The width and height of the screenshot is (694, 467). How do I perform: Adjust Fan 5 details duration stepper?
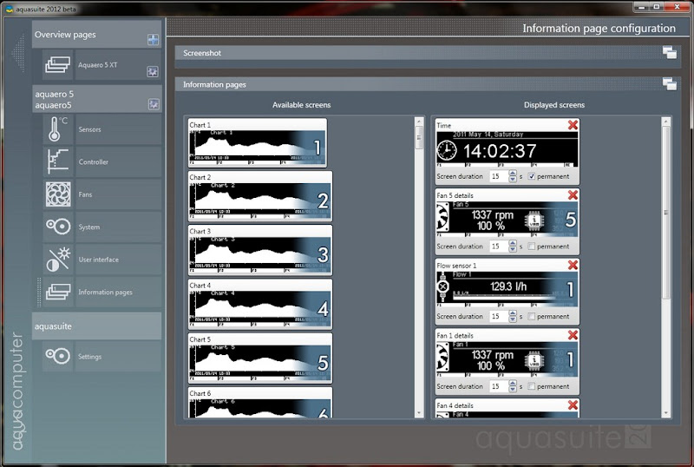513,247
